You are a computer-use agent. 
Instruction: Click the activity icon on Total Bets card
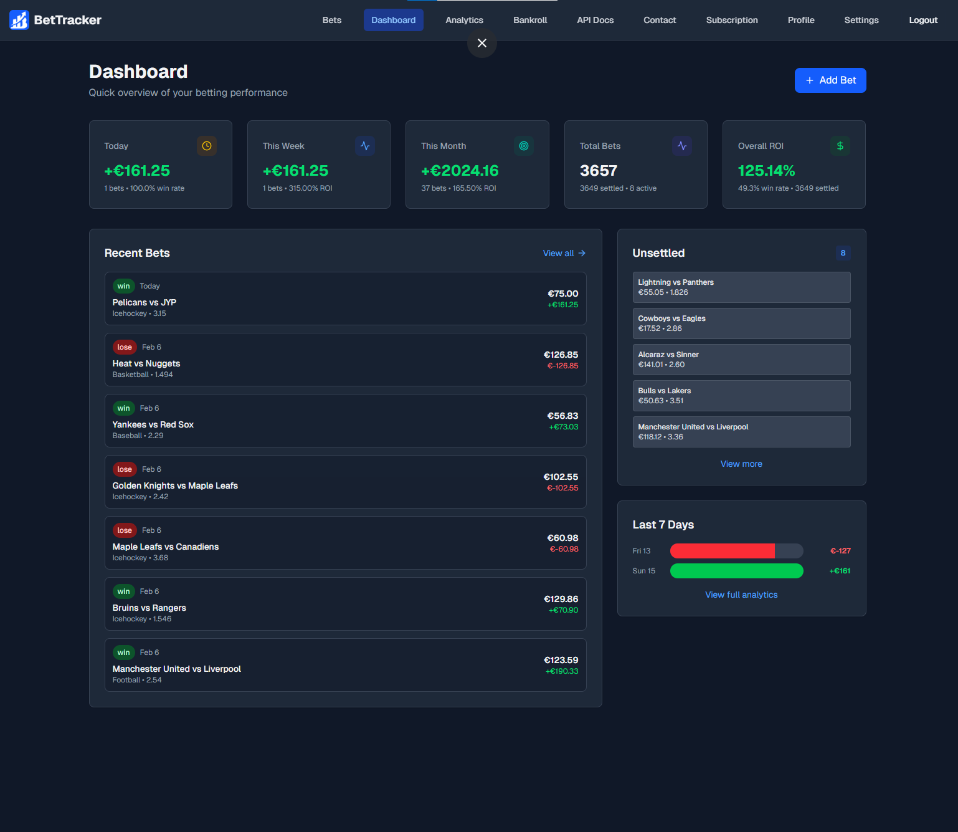tap(682, 146)
